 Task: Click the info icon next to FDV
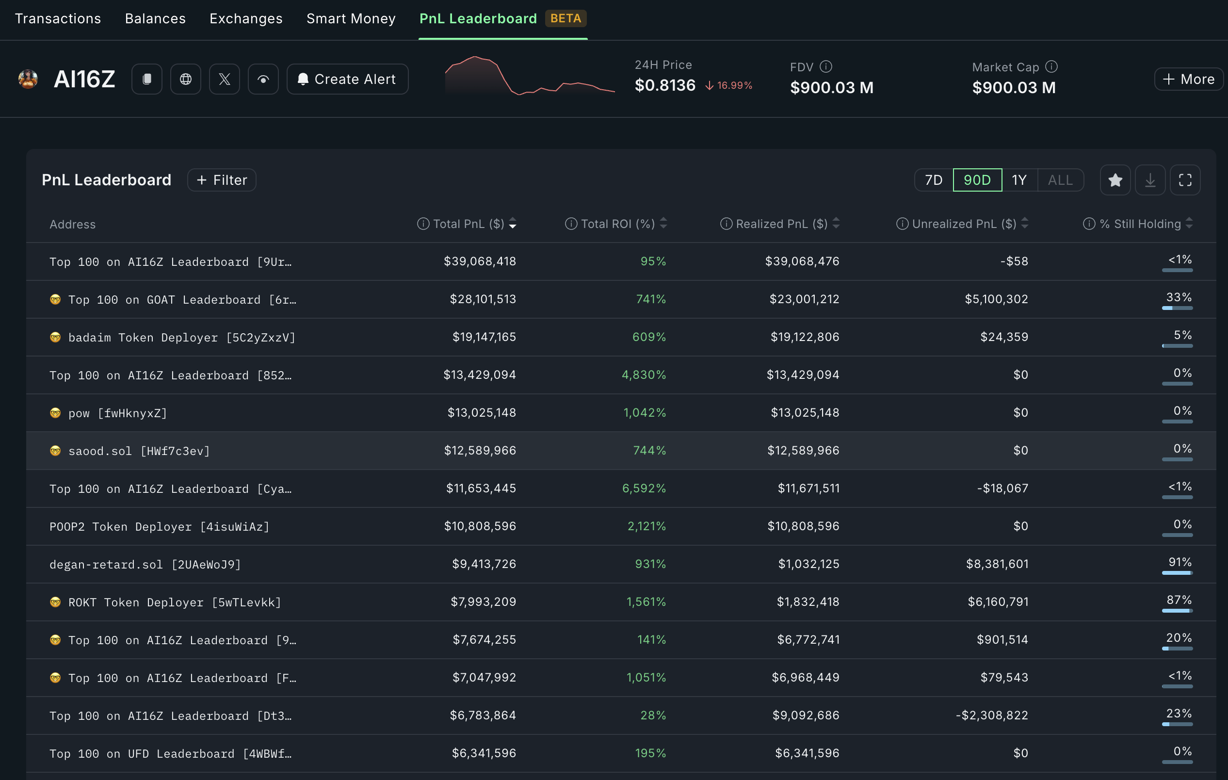point(825,67)
